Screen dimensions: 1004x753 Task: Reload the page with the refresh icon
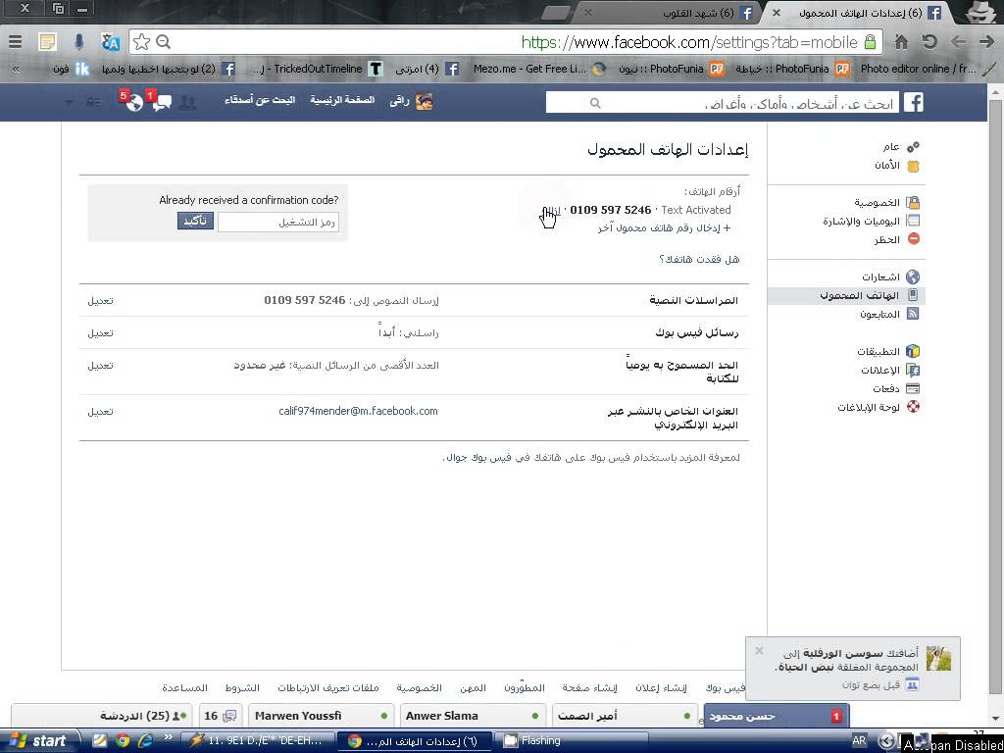point(929,42)
